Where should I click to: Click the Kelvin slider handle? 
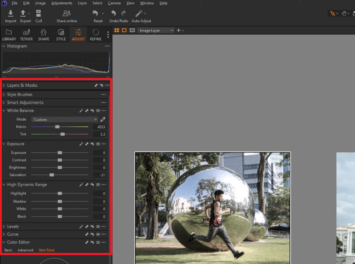tap(57, 127)
